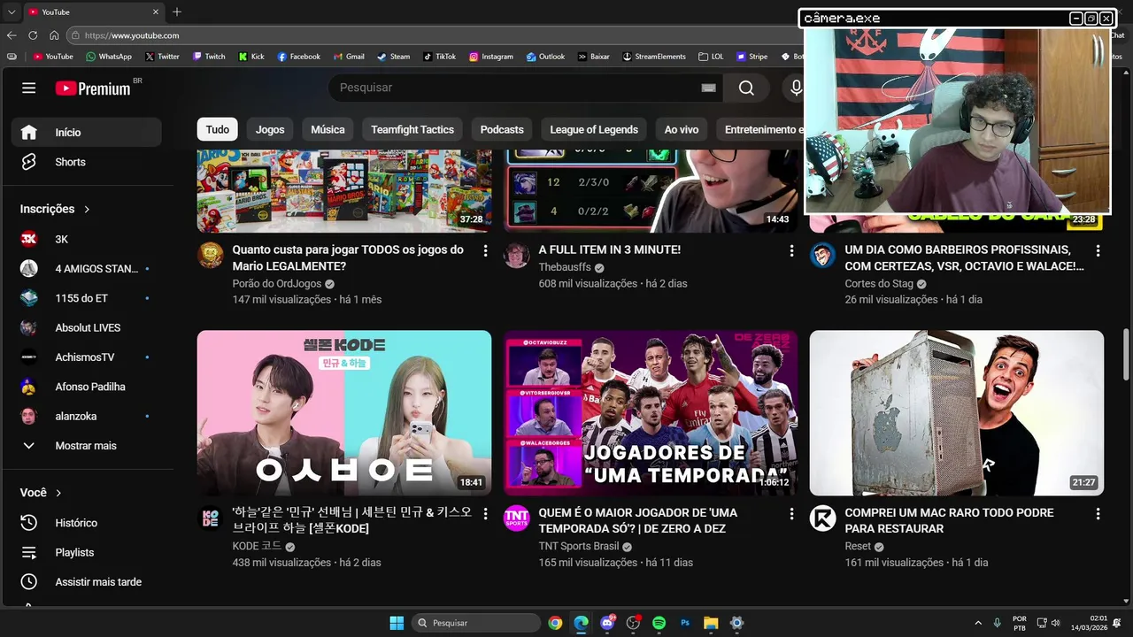Open the LOL bookmarks folder
1133x637 pixels.
[x=711, y=56]
